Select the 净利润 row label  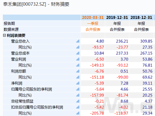(17, 83)
